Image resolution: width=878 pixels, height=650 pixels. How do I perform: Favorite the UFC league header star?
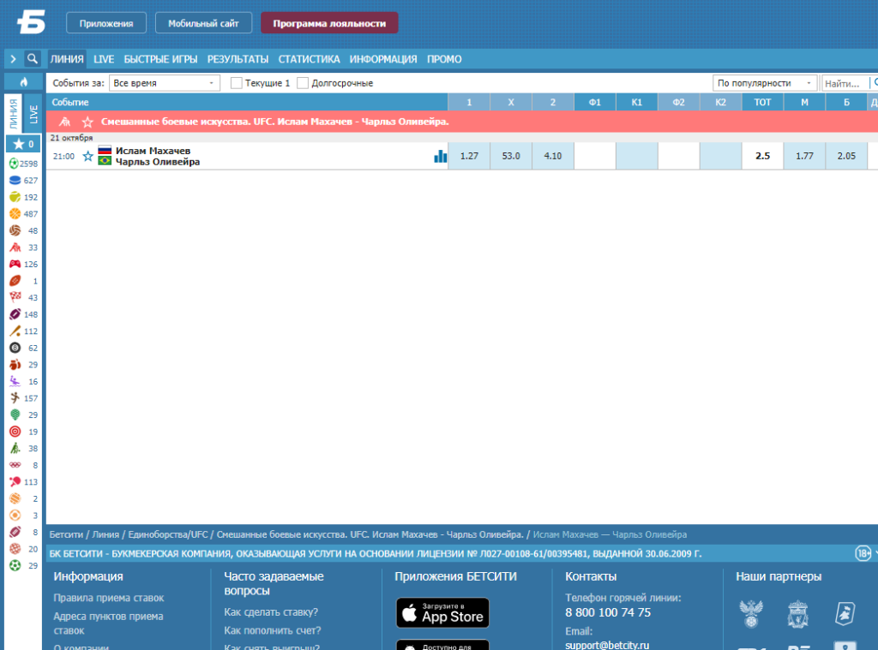[x=87, y=122]
